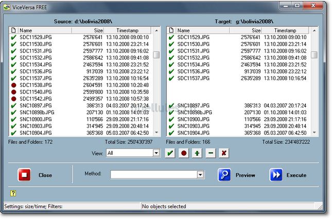Image resolution: width=332 pixels, height=219 pixels.
Task: Click Target list scrollbar thumb
Action: click(314, 54)
